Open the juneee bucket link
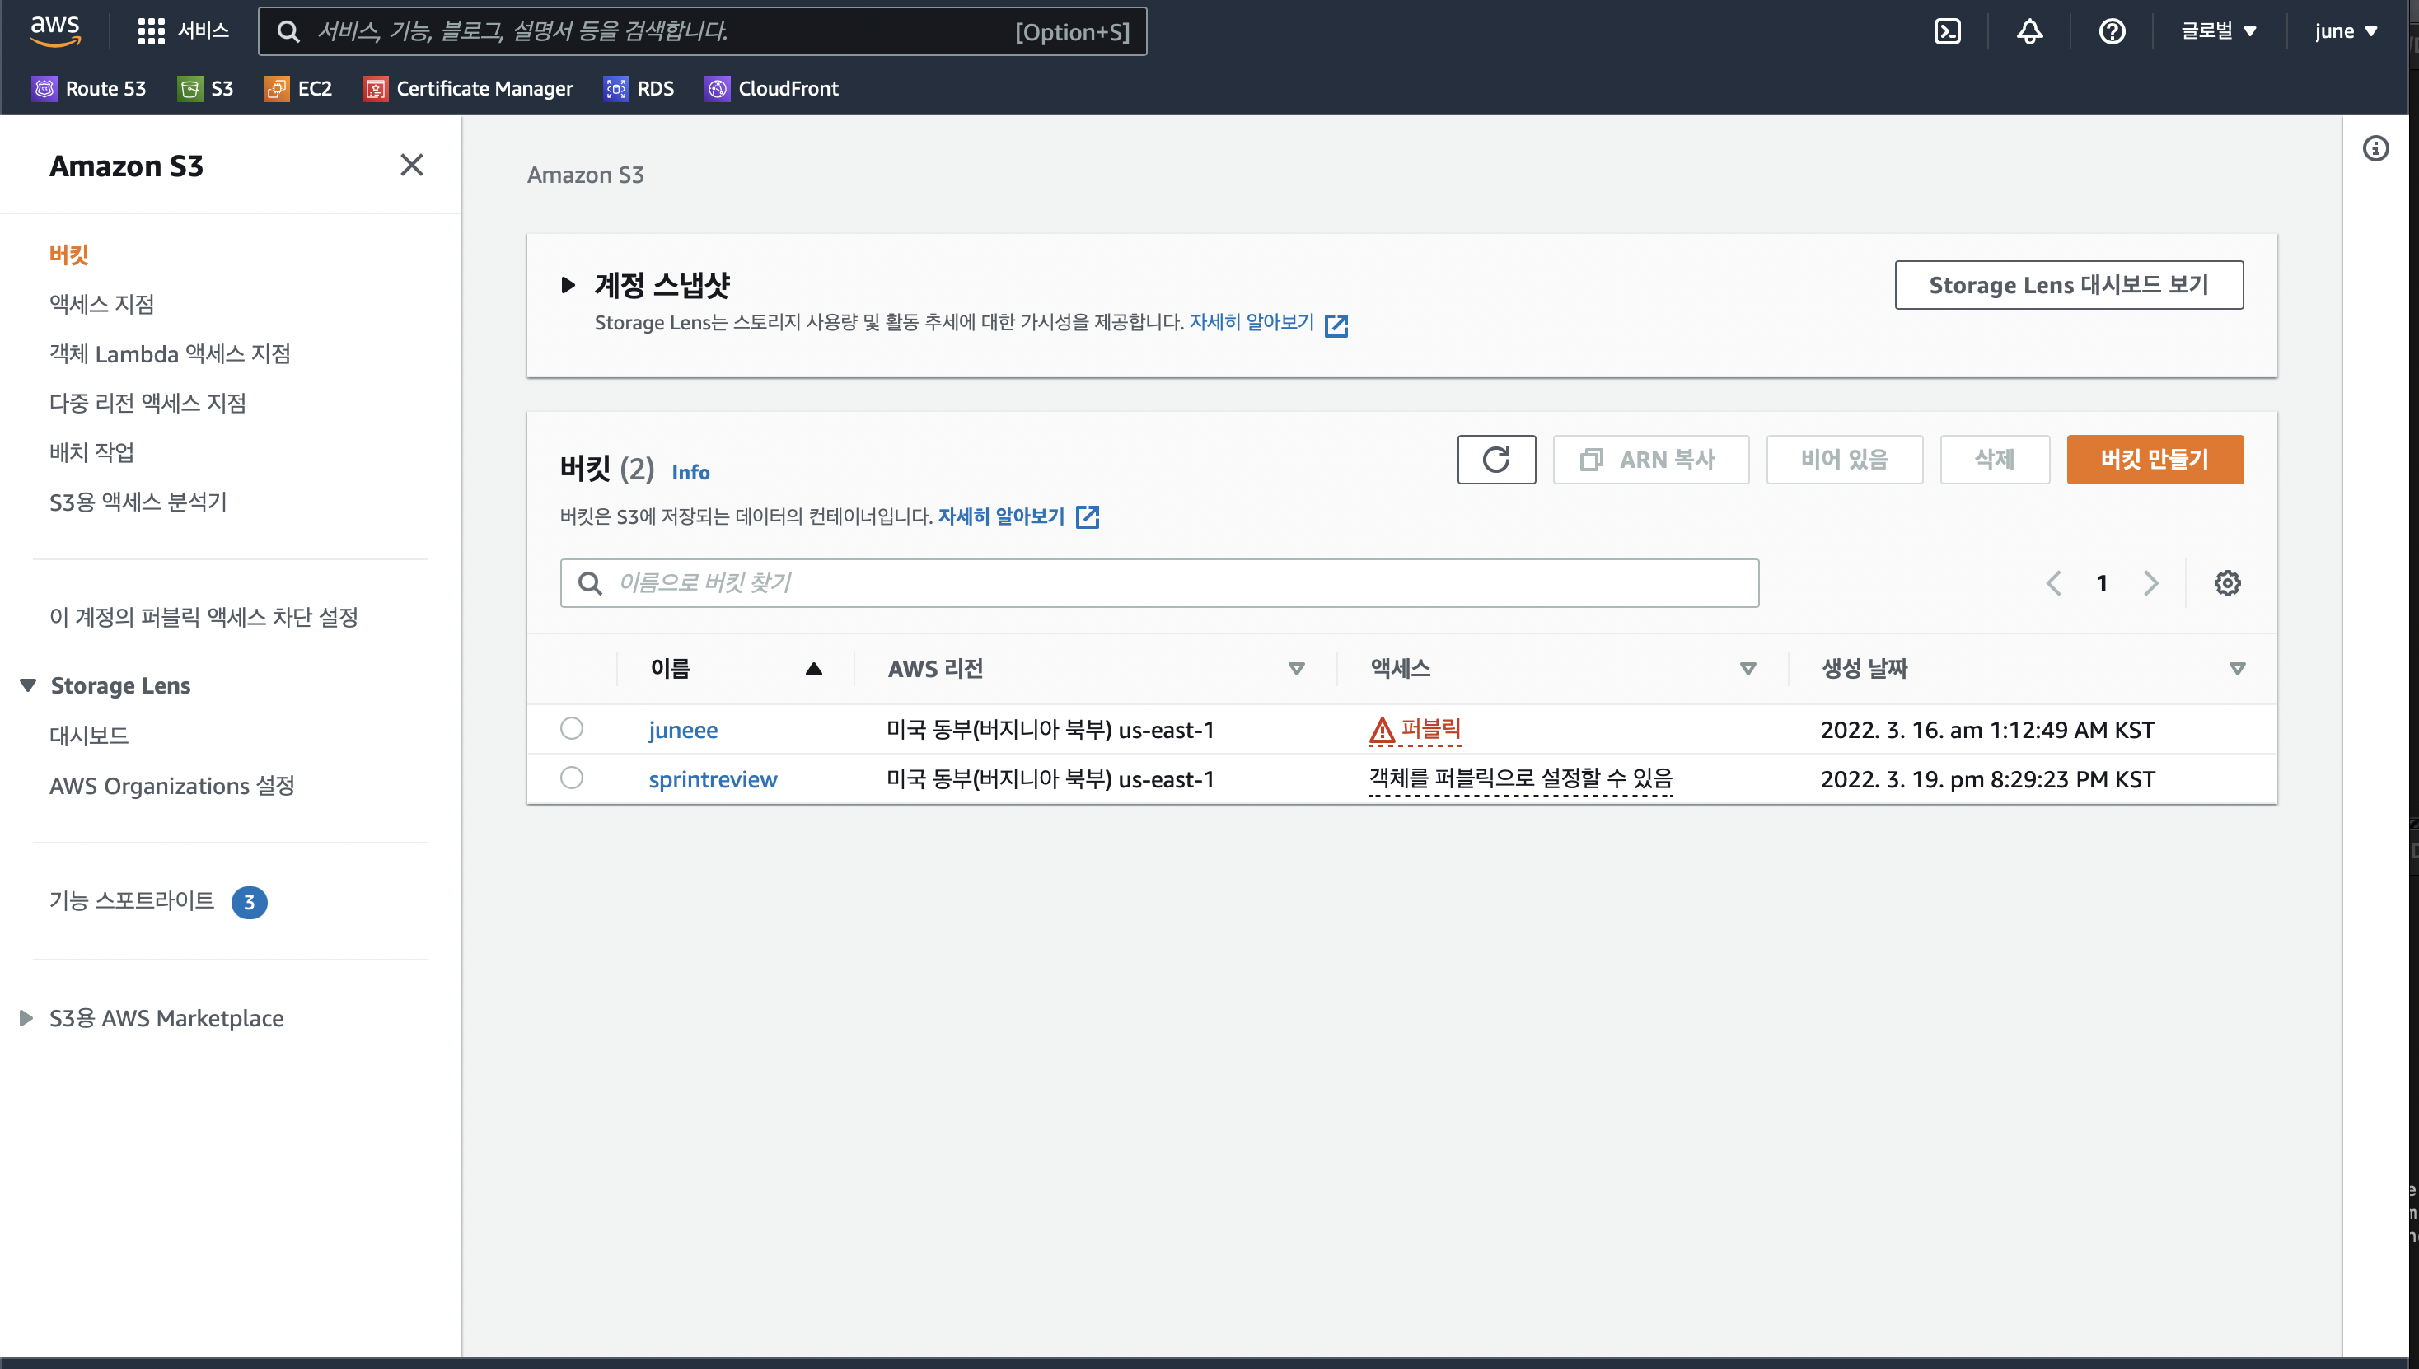2419x1369 pixels. 683,730
